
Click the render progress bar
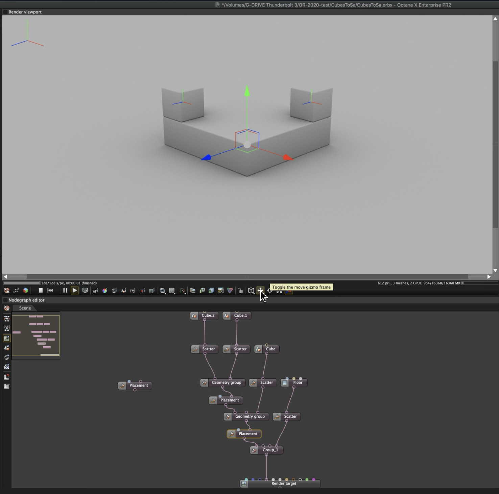pyautogui.click(x=22, y=283)
